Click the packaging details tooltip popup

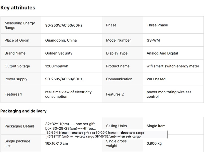point(107,135)
